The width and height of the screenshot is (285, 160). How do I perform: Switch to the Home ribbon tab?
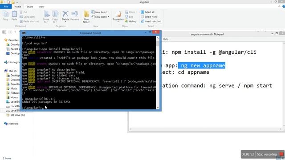18,7
